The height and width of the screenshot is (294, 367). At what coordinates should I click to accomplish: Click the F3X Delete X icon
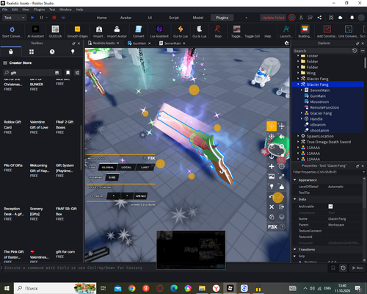pyautogui.click(x=272, y=207)
